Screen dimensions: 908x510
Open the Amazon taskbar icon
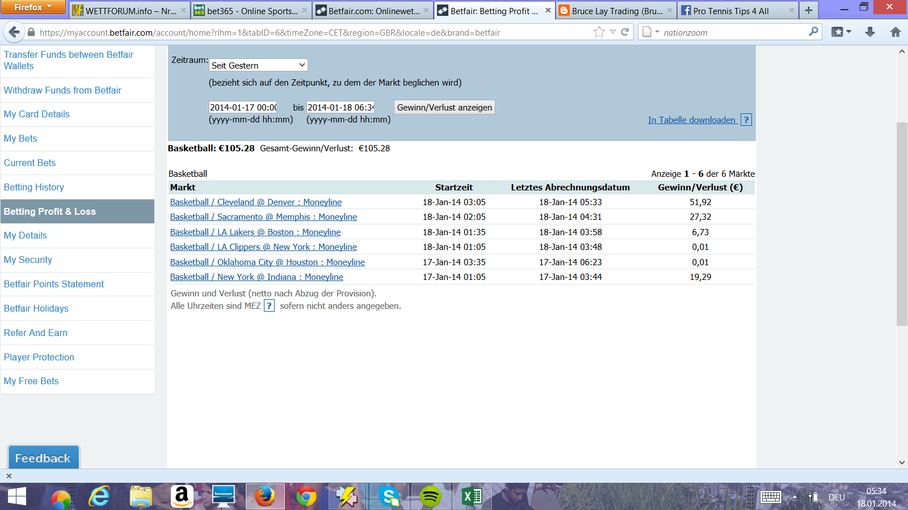182,497
